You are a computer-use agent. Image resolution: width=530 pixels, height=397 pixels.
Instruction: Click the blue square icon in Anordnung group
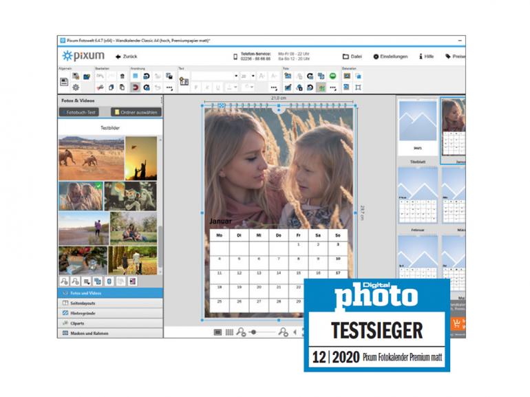[135, 76]
